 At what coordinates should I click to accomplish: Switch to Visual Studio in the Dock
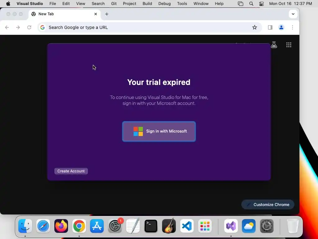(x=231, y=226)
